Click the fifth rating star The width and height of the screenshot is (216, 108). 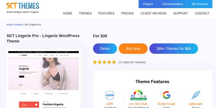[114, 62]
